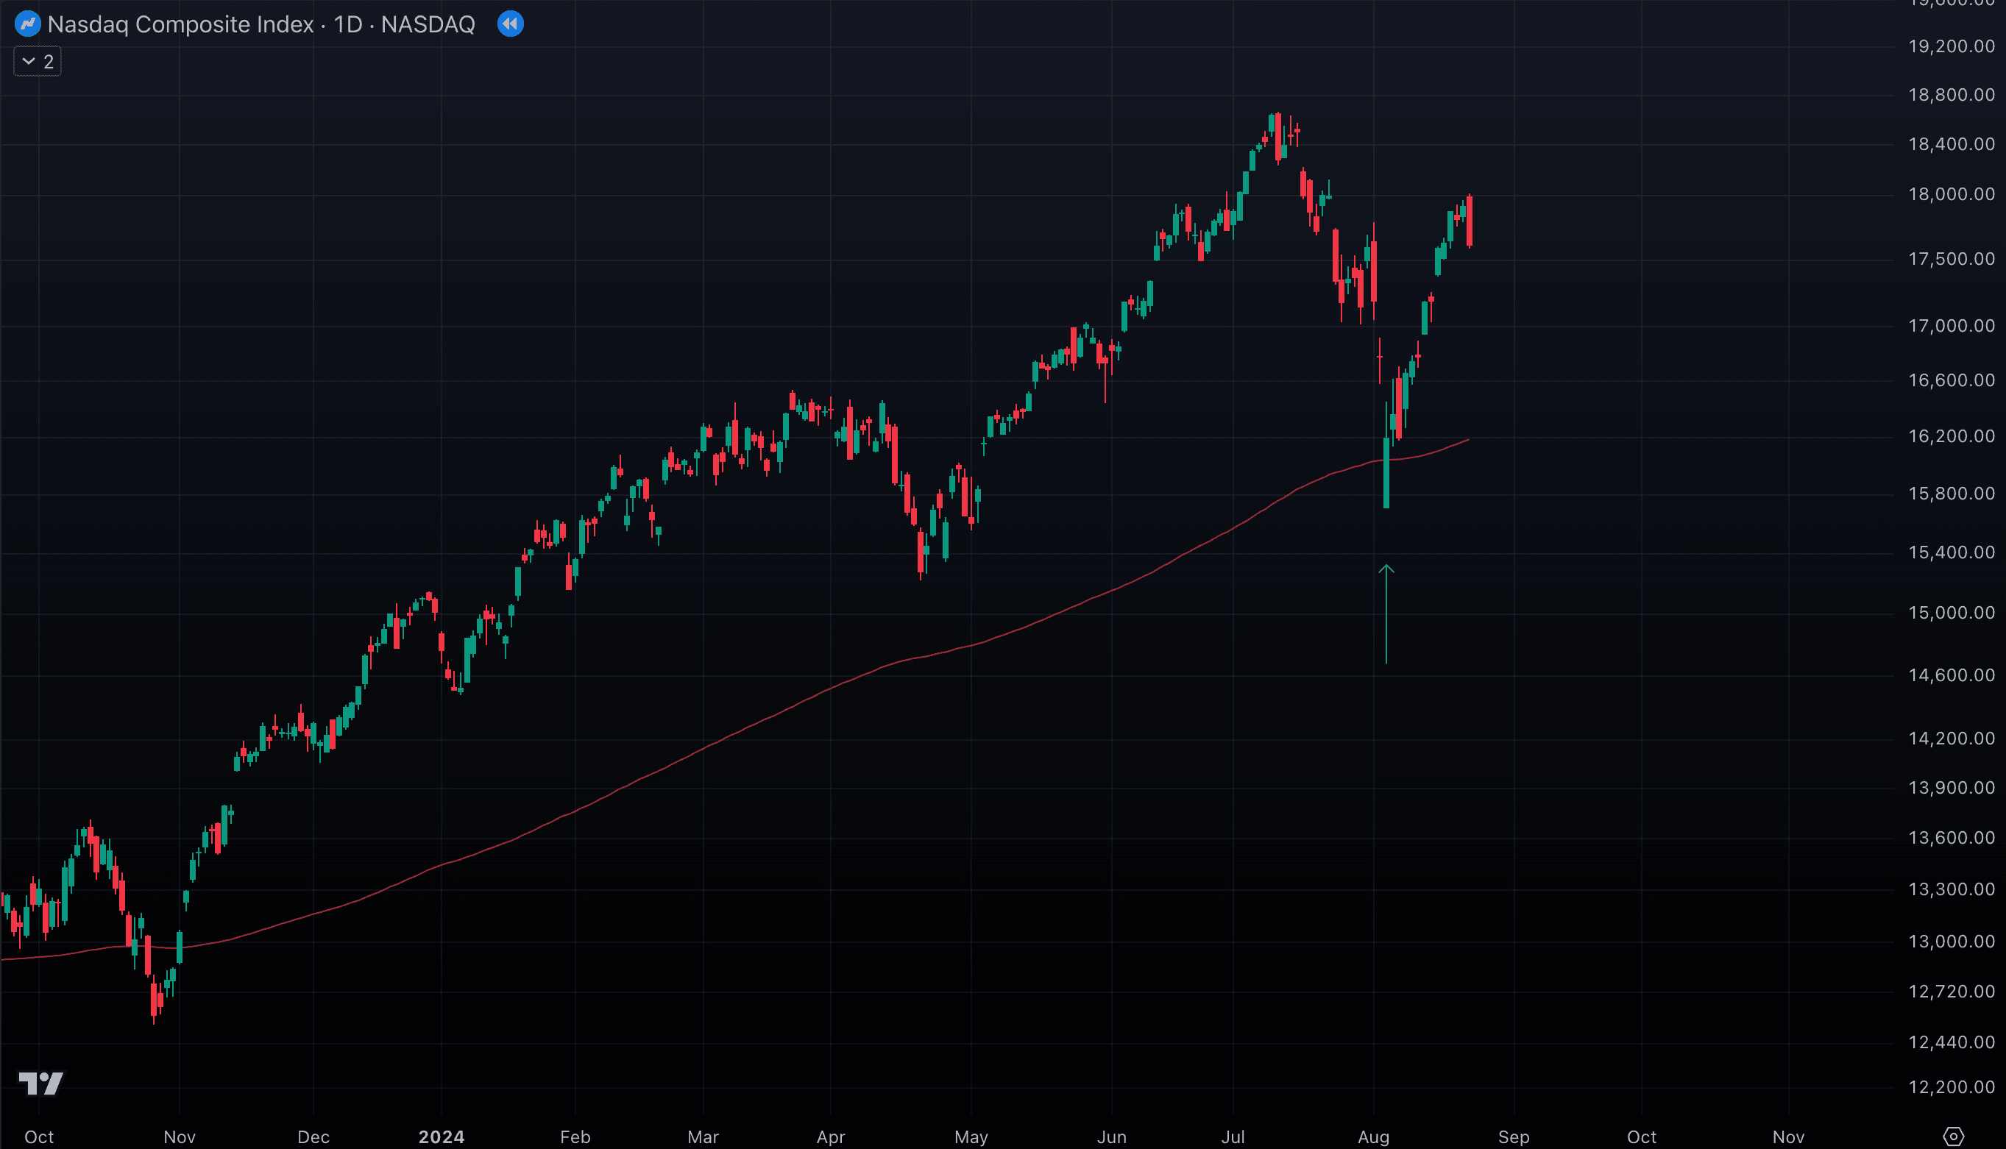Click the TradingView logo watermark

pyautogui.click(x=40, y=1083)
